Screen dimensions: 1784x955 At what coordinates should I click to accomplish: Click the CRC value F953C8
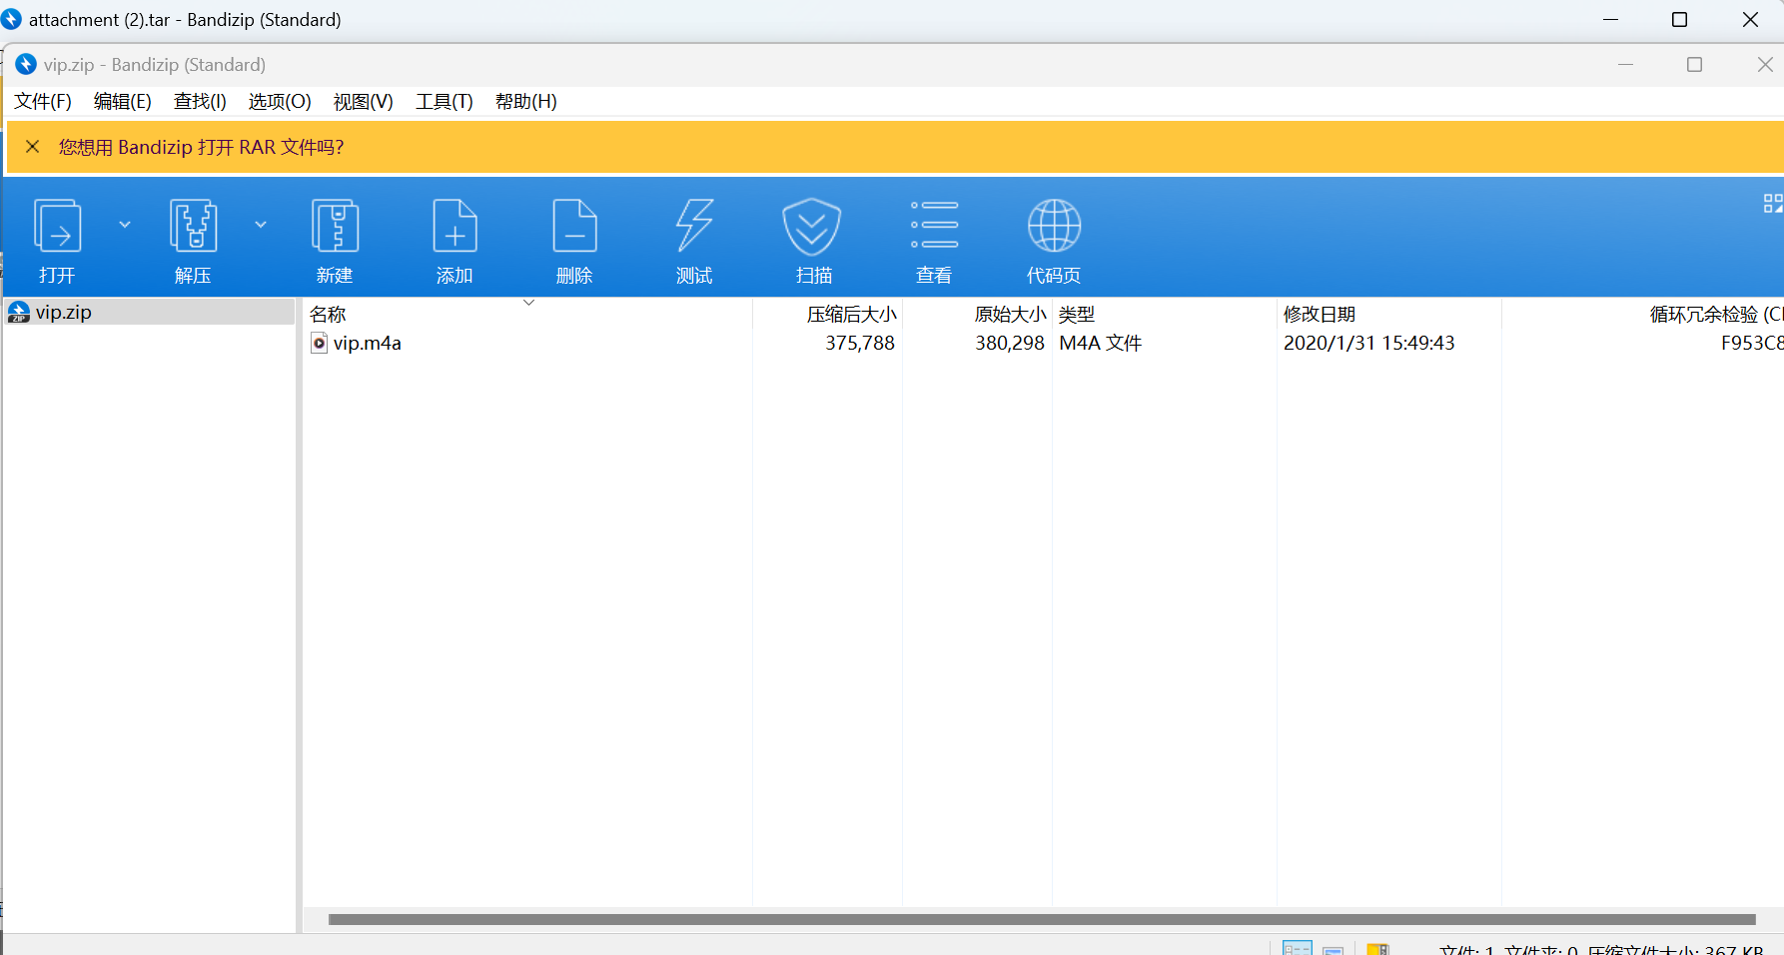tap(1752, 343)
